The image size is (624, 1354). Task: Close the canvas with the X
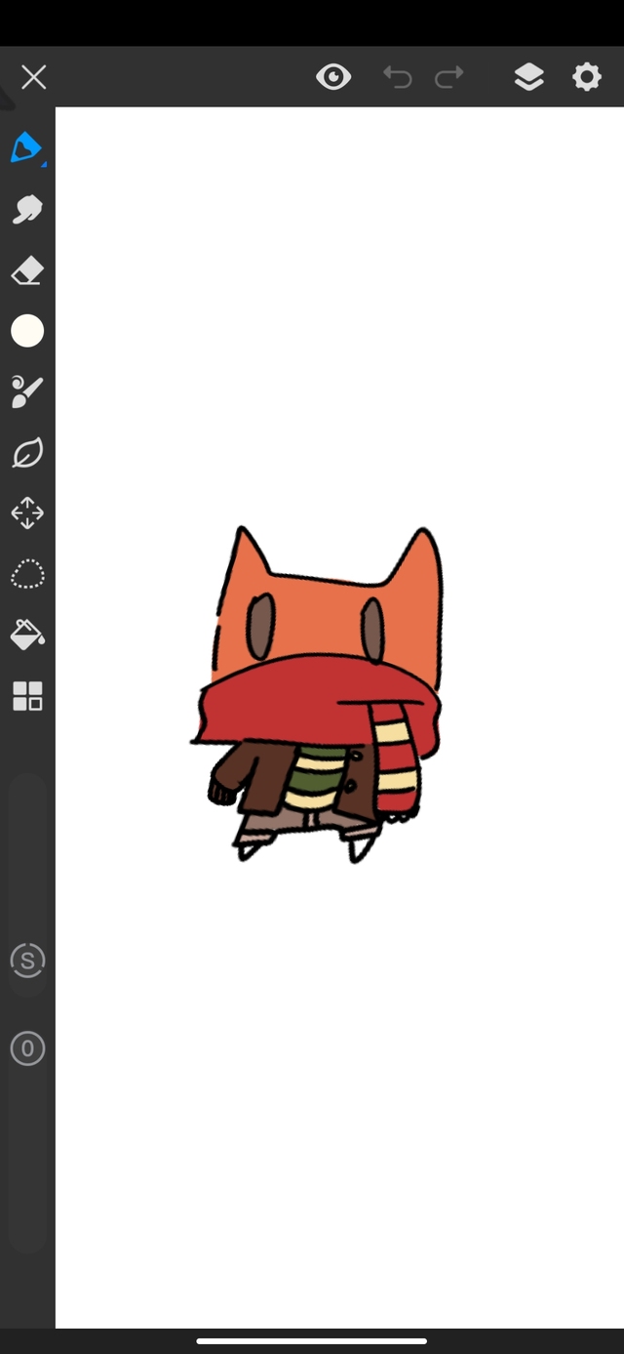click(34, 77)
